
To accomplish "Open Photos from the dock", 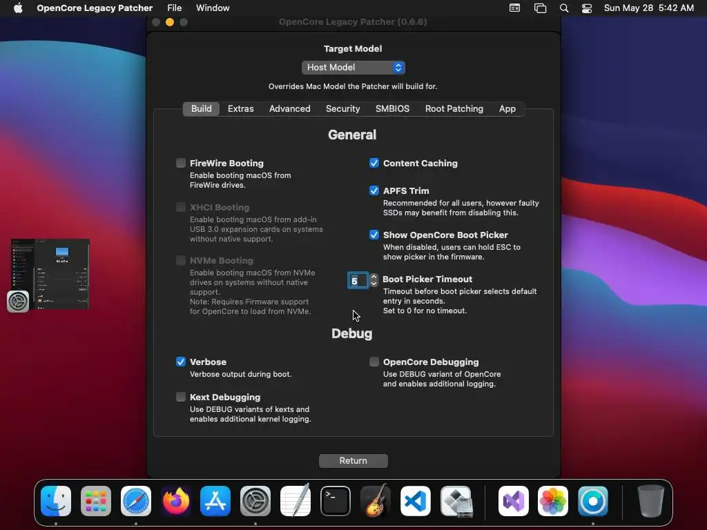I will [553, 501].
